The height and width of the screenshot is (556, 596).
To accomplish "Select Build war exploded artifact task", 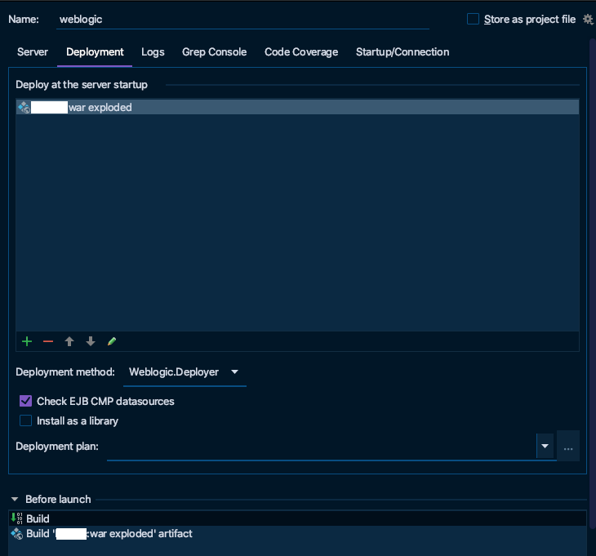I will point(298,534).
